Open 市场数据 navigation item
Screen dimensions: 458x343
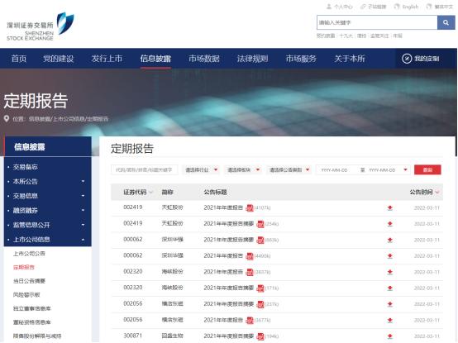click(204, 59)
